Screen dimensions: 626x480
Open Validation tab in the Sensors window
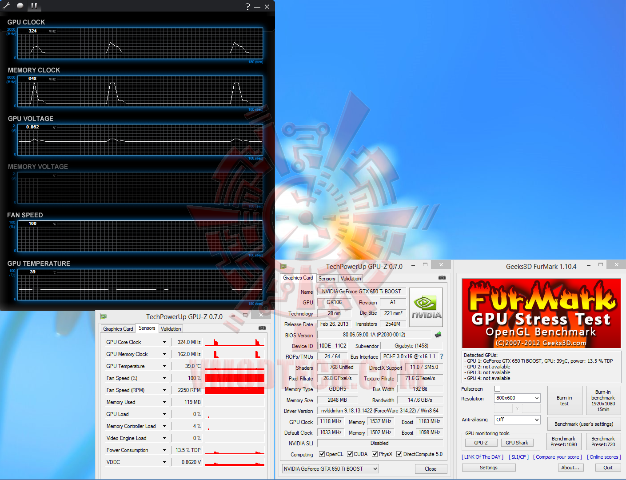click(171, 329)
